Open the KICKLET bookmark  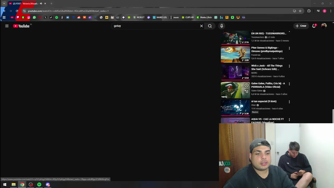point(139,17)
